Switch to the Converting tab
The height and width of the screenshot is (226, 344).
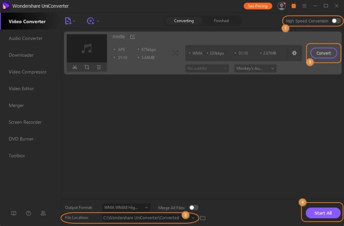click(184, 21)
